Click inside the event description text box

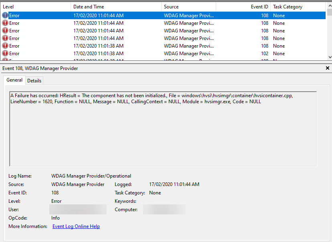[163, 132]
